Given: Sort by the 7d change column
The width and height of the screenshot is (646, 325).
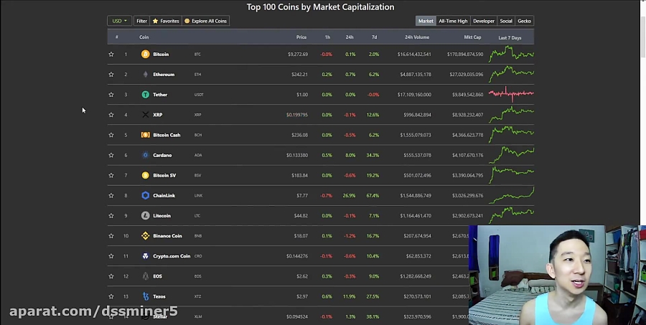Looking at the screenshot, I should click(374, 37).
